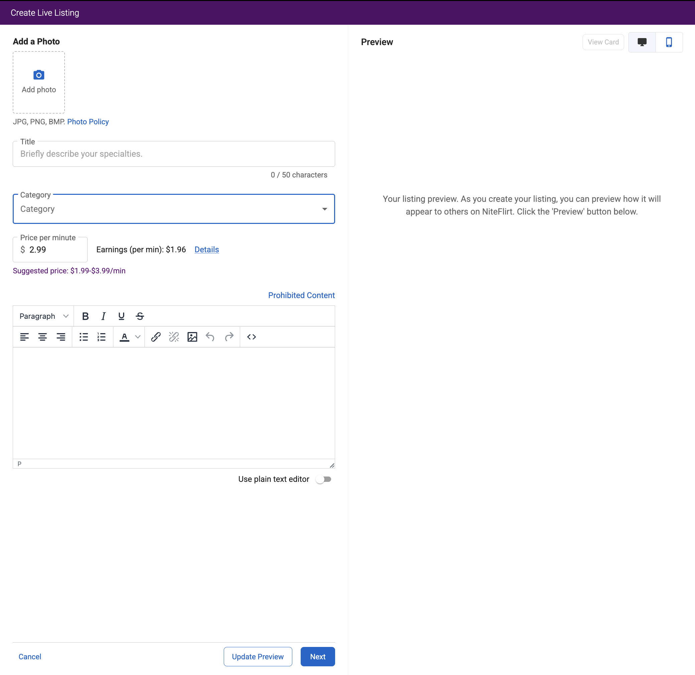This screenshot has width=695, height=675.
Task: Apply strikethrough formatting
Action: [x=140, y=316]
